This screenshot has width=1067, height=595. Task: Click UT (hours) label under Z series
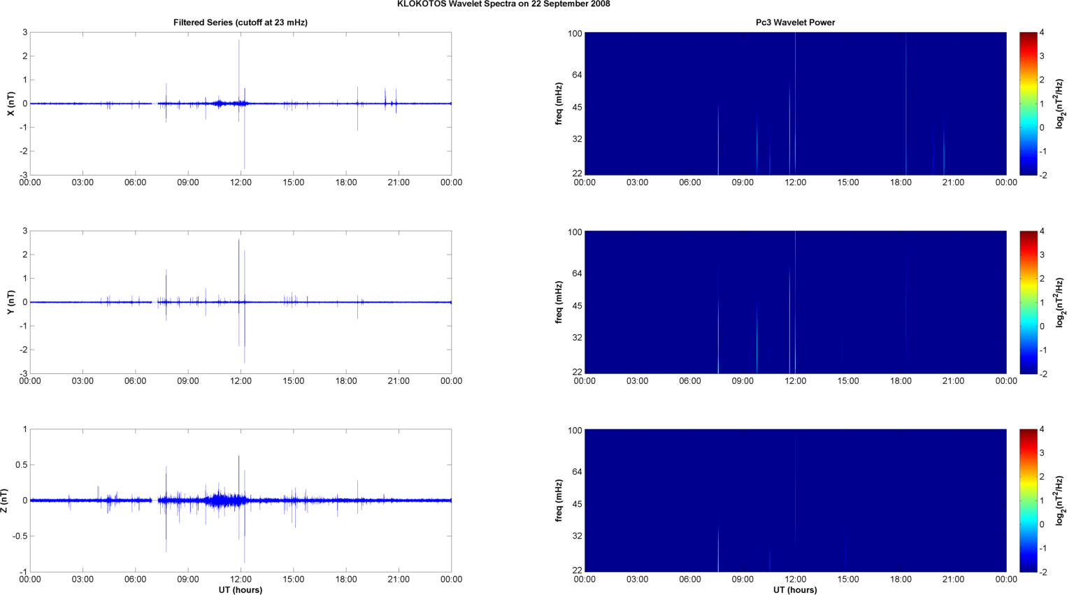(x=241, y=590)
